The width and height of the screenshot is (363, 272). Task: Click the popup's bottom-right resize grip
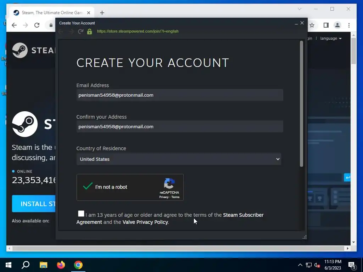coord(305,237)
